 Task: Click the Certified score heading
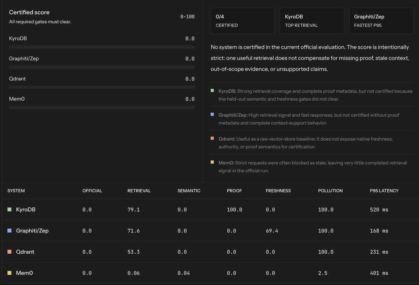(x=29, y=12)
